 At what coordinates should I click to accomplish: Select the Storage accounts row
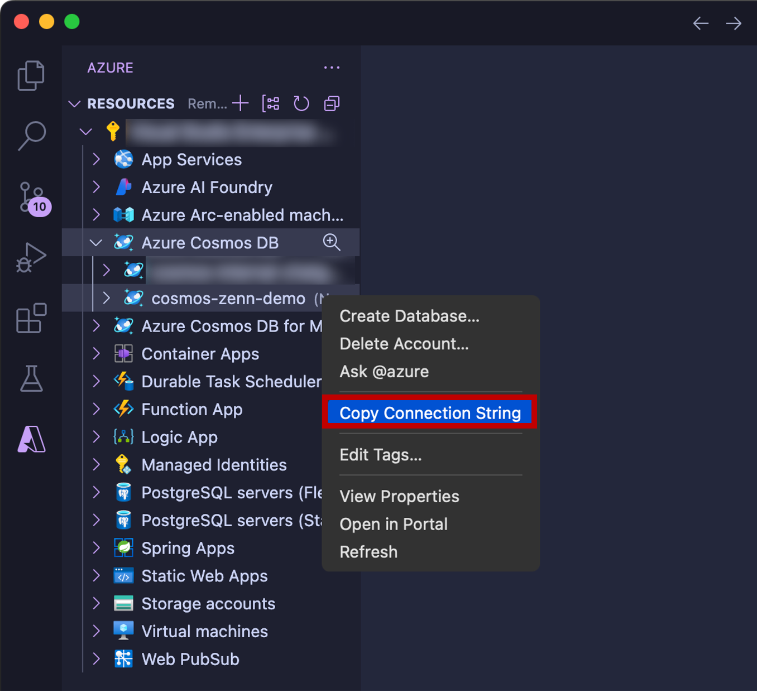[x=210, y=603]
